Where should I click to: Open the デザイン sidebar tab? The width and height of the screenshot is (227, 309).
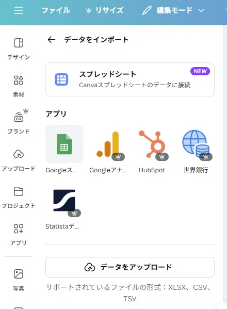click(x=19, y=48)
